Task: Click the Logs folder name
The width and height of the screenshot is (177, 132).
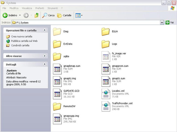Action: [x=114, y=44]
